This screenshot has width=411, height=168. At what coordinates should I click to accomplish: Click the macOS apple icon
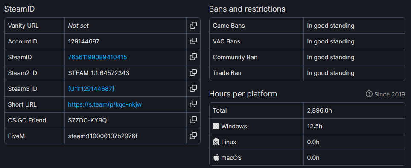point(216,158)
